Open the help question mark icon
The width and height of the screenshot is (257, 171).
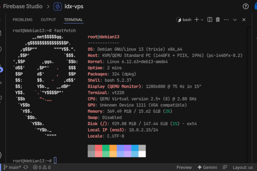[x=245, y=6]
